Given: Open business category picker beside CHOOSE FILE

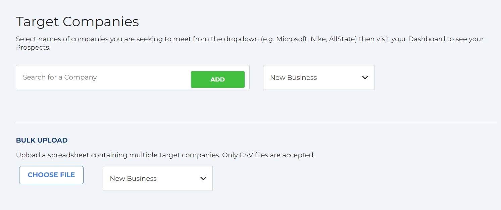Looking at the screenshot, I should pos(157,178).
